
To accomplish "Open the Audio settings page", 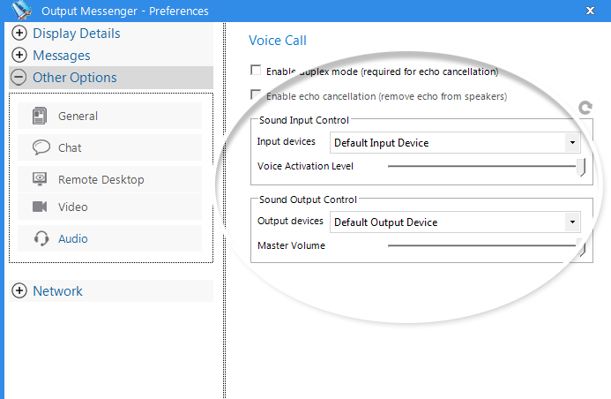I will 110,238.
